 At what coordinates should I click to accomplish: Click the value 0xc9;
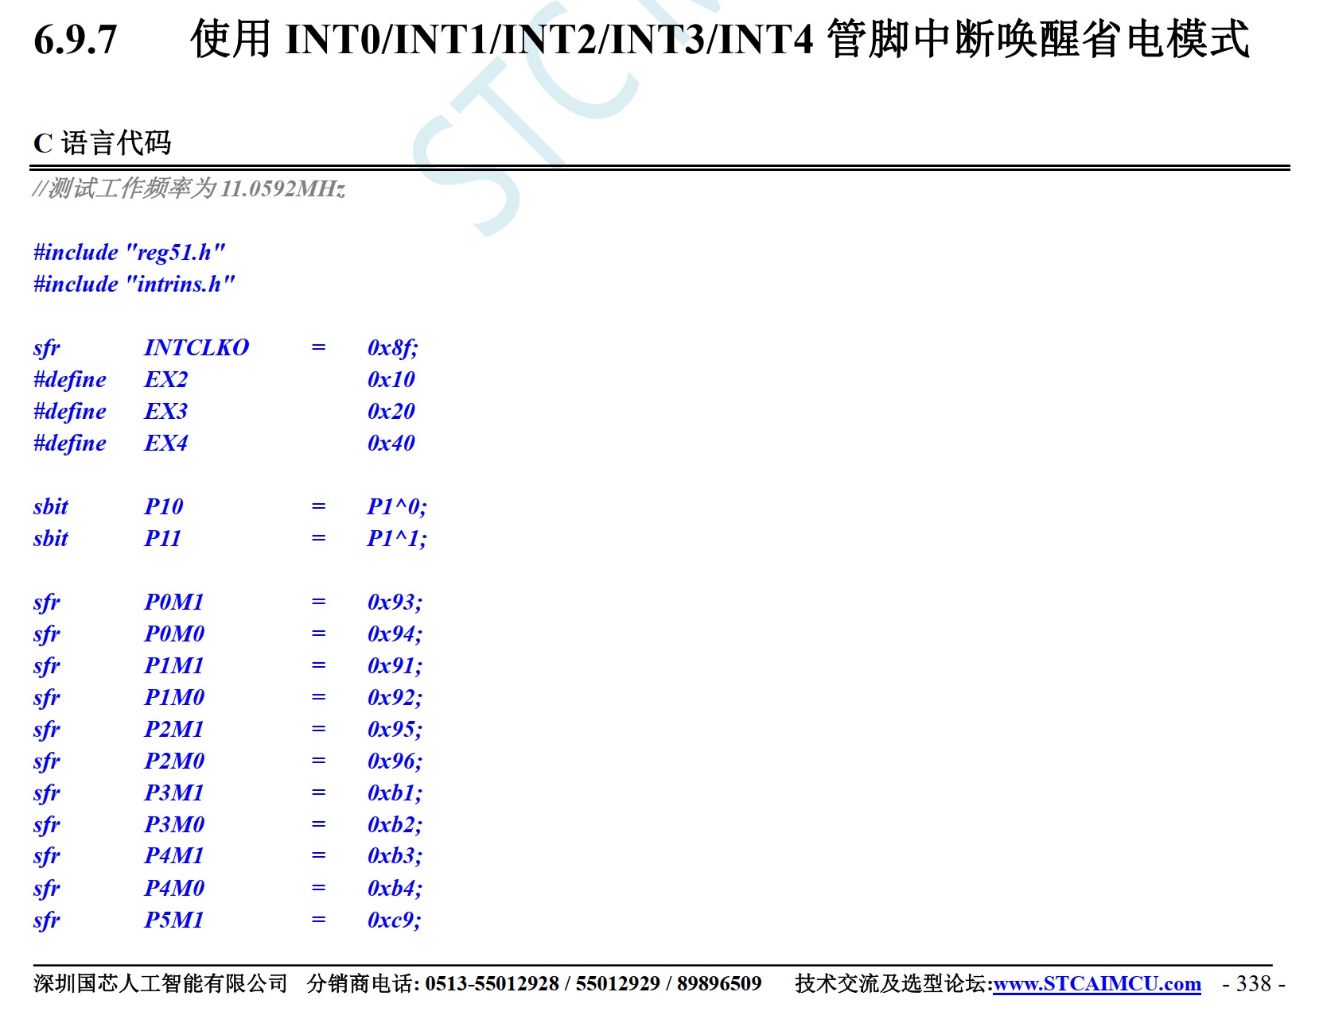(395, 920)
